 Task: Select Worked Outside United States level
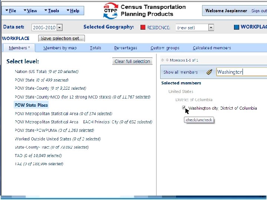(57, 139)
